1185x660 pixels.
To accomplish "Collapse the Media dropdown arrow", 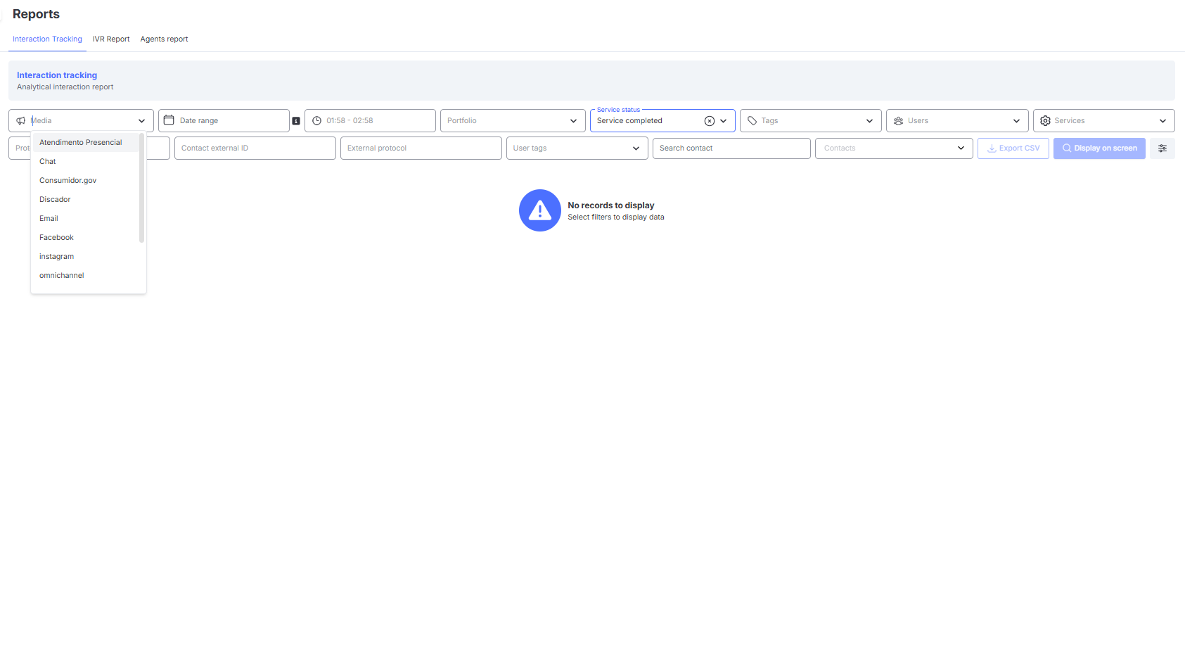I will 141,121.
